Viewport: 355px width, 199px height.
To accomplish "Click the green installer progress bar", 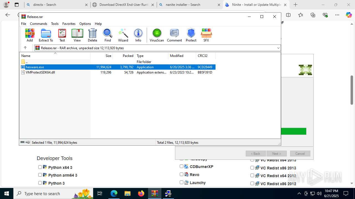I will [293, 131].
